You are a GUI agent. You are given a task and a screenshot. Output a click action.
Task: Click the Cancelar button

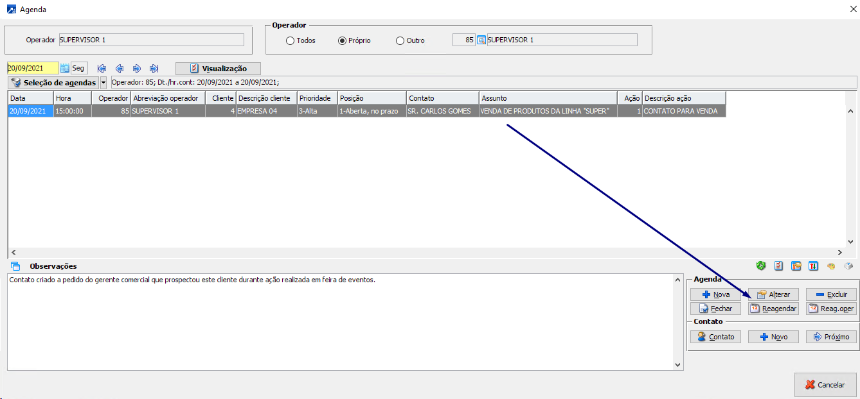(x=825, y=385)
